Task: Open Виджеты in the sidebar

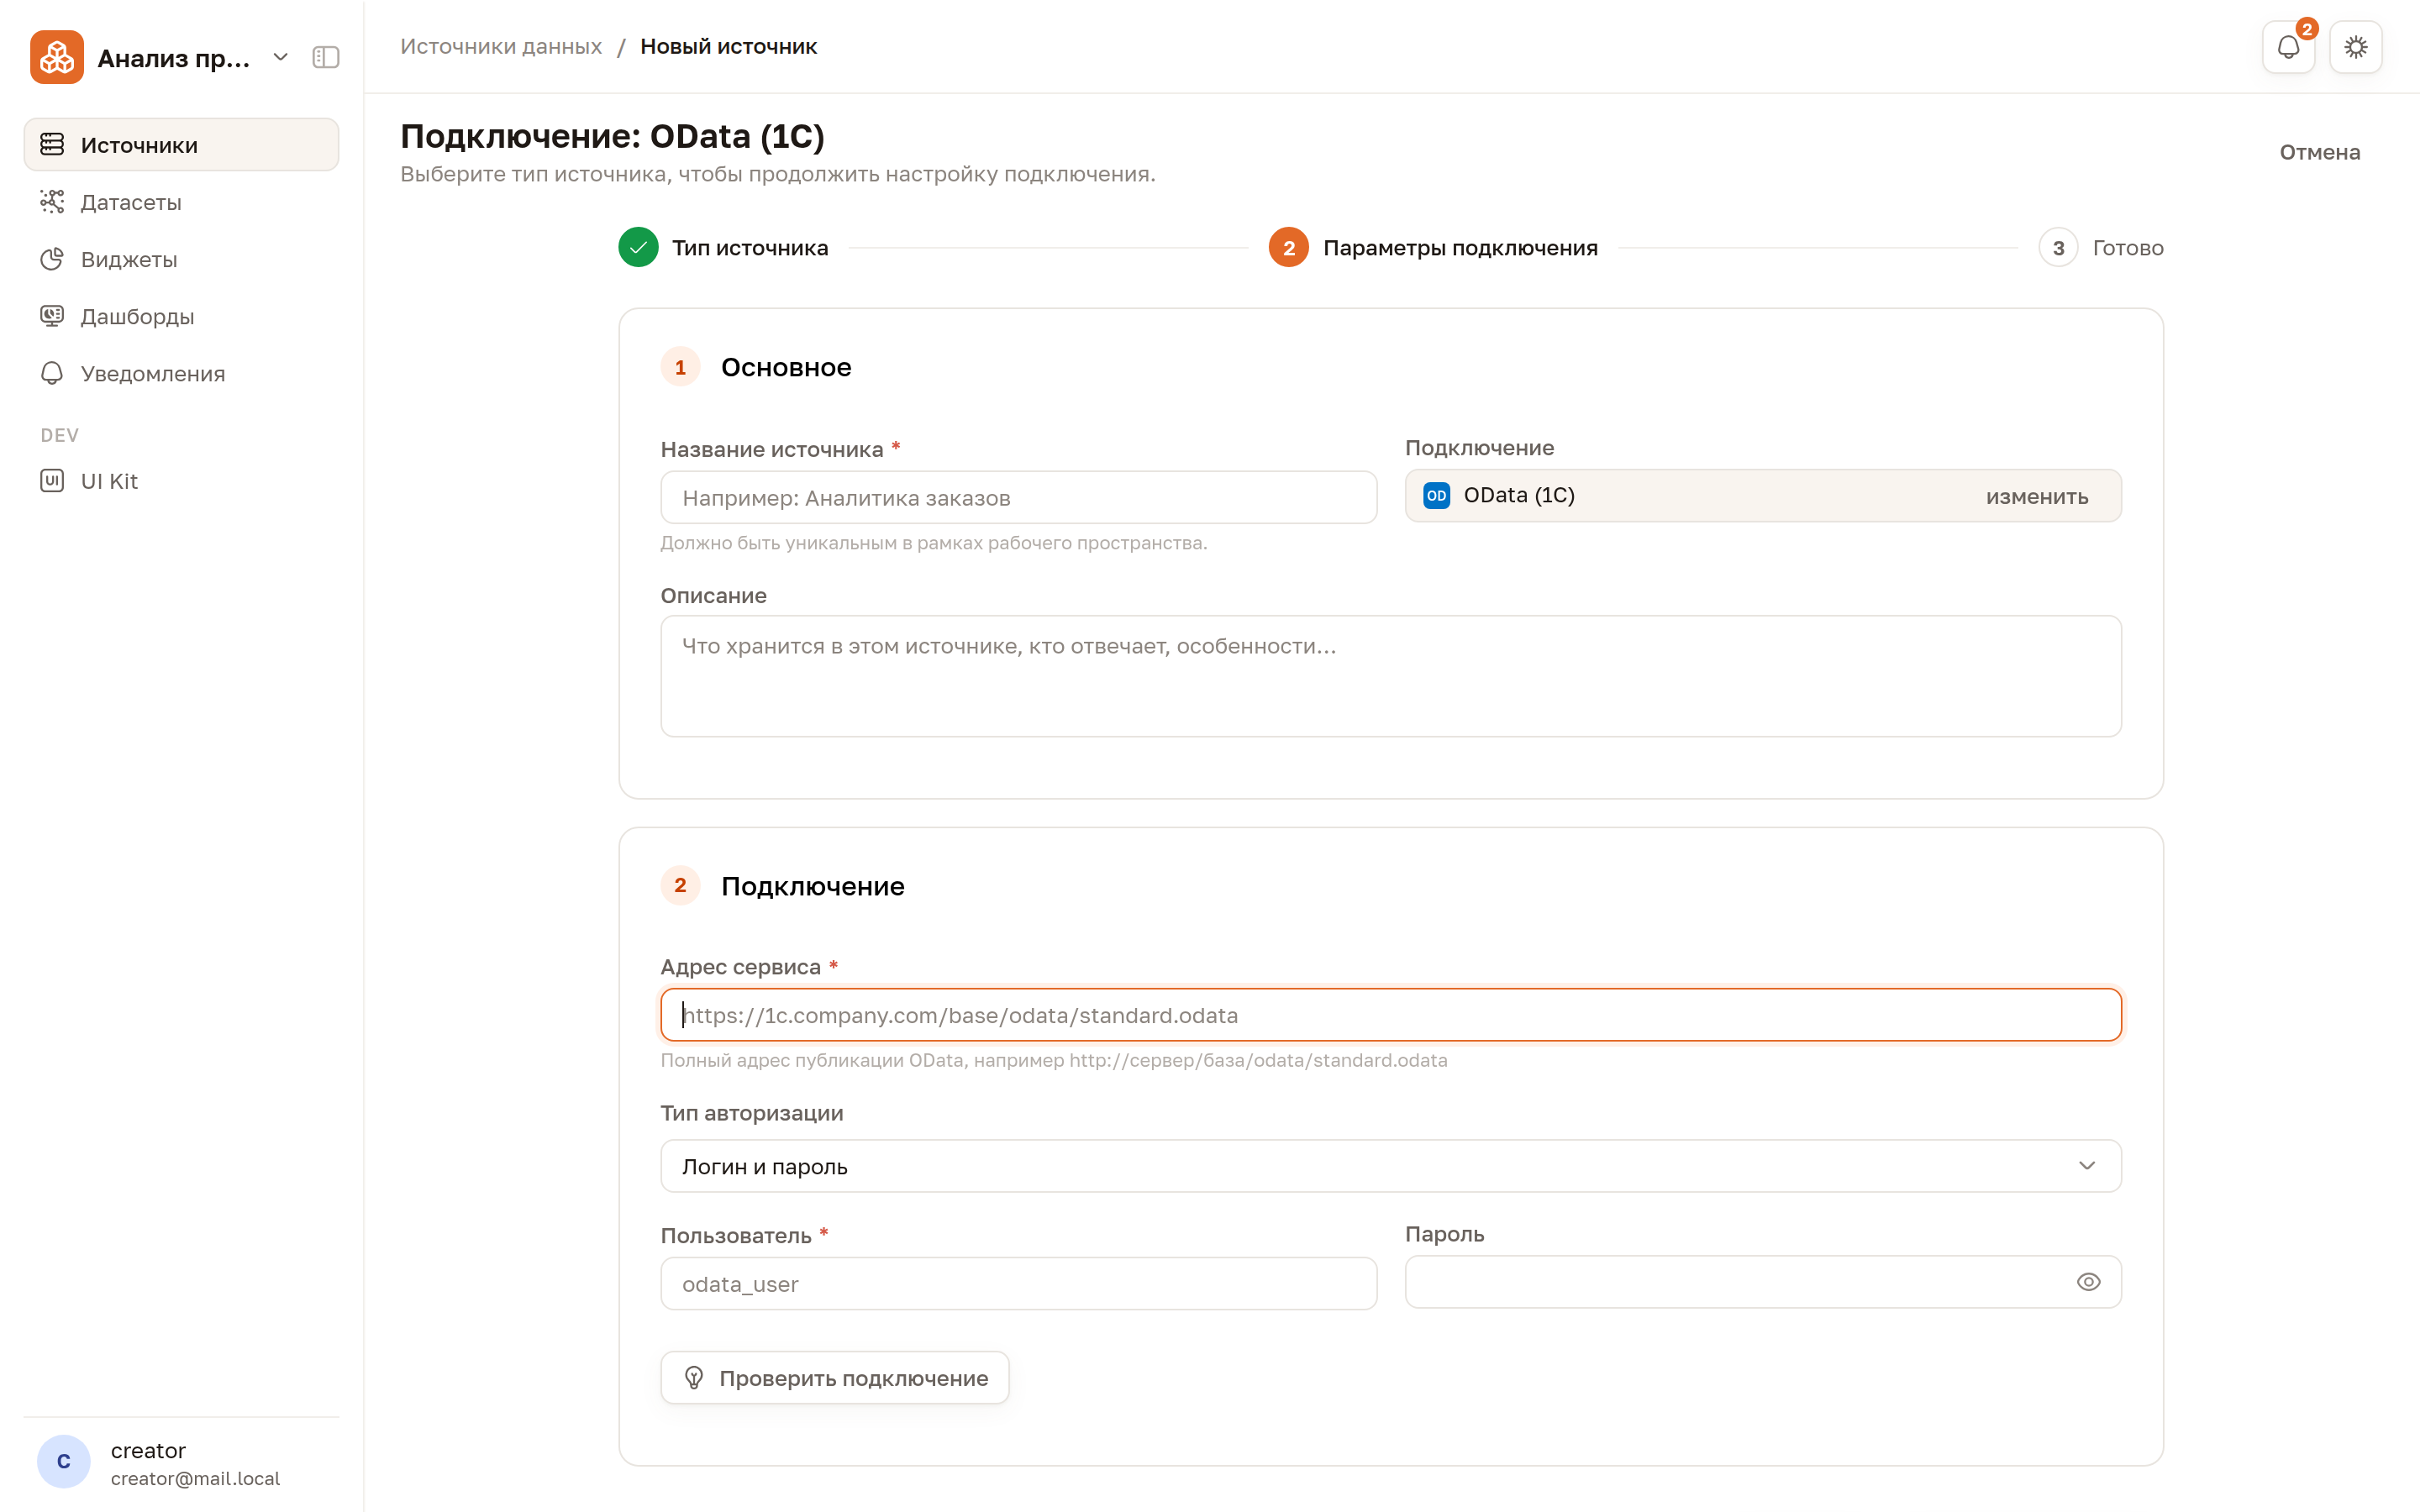Action: click(182, 259)
